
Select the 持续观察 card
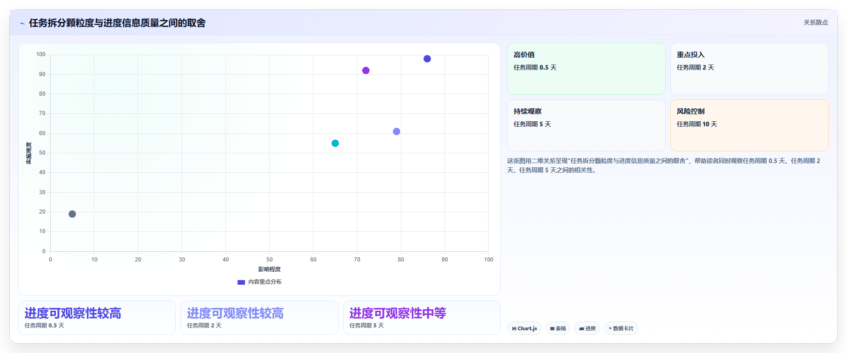(x=586, y=125)
